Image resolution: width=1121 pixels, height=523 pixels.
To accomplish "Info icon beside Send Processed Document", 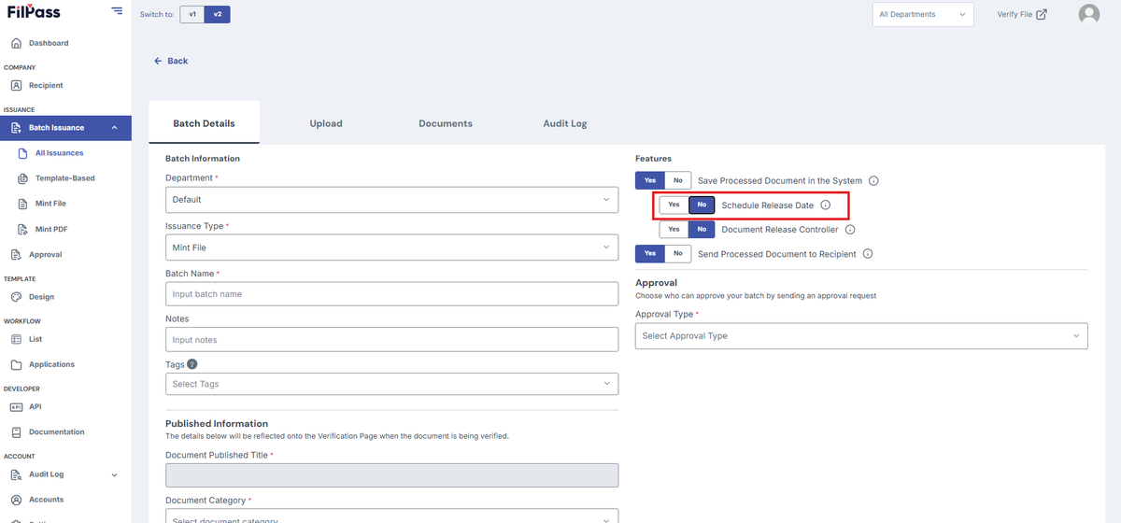I will pyautogui.click(x=868, y=253).
